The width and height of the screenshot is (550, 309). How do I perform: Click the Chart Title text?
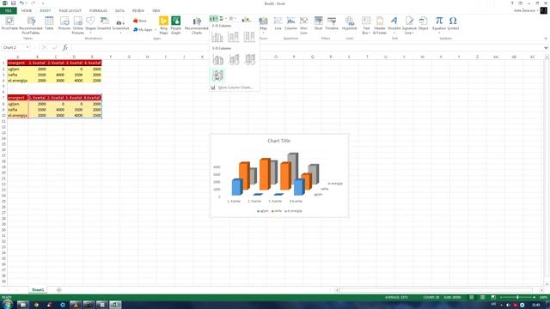[x=278, y=141]
